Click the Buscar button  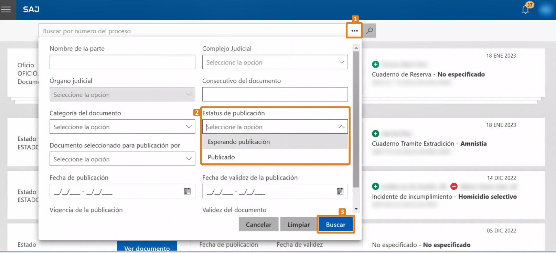[335, 225]
